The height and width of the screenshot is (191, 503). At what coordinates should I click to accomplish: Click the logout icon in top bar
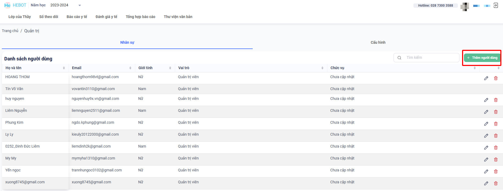click(496, 5)
